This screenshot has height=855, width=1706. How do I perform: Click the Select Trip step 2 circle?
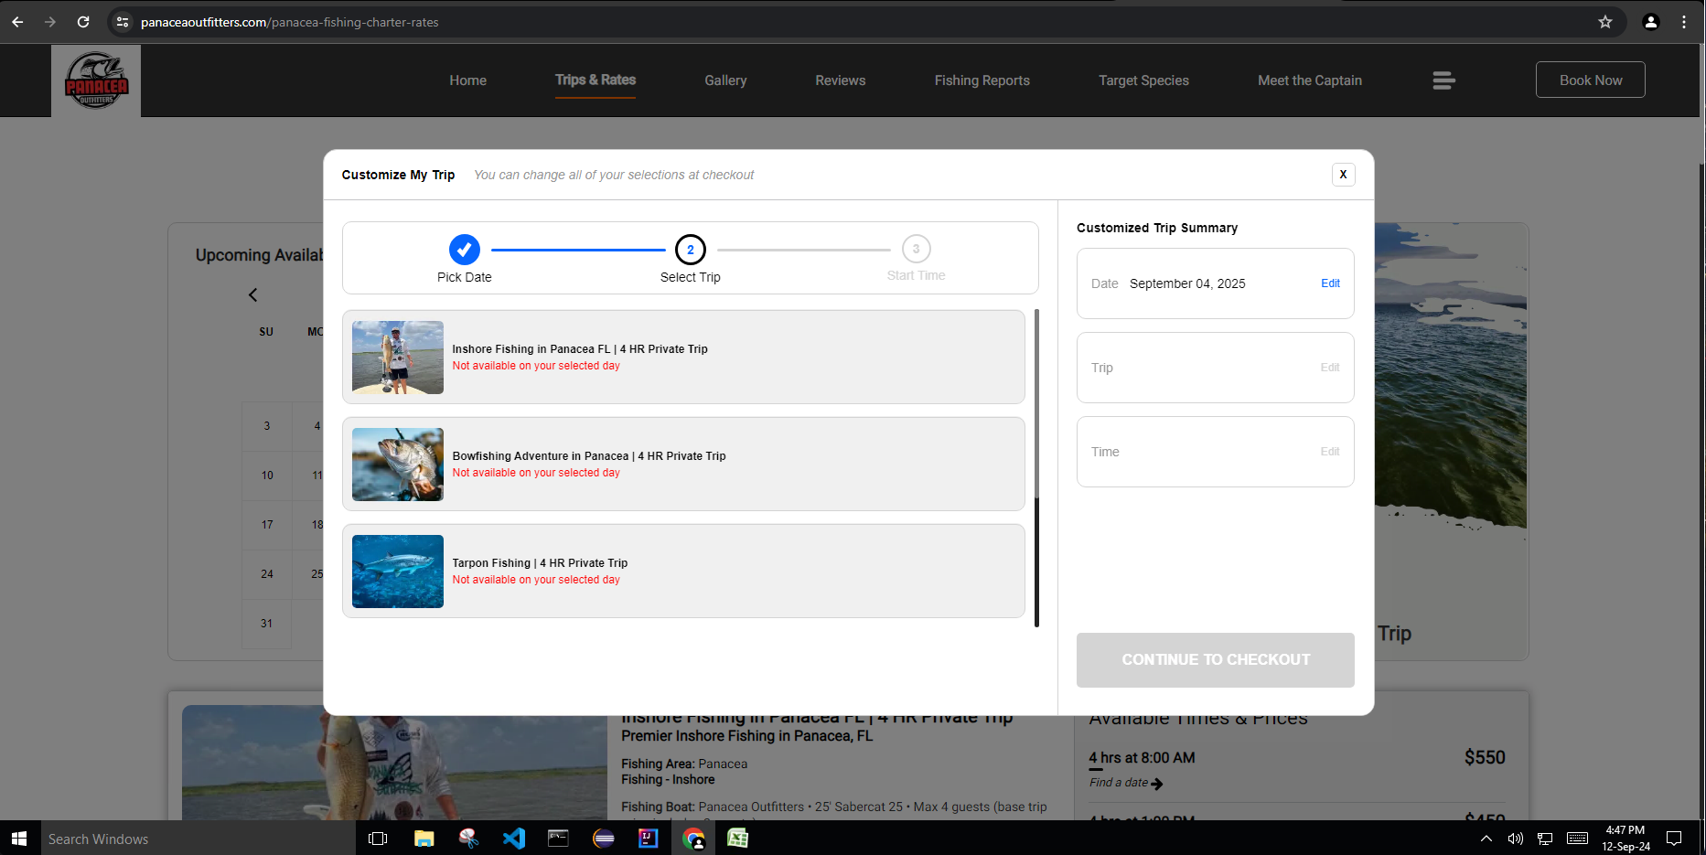coord(690,250)
